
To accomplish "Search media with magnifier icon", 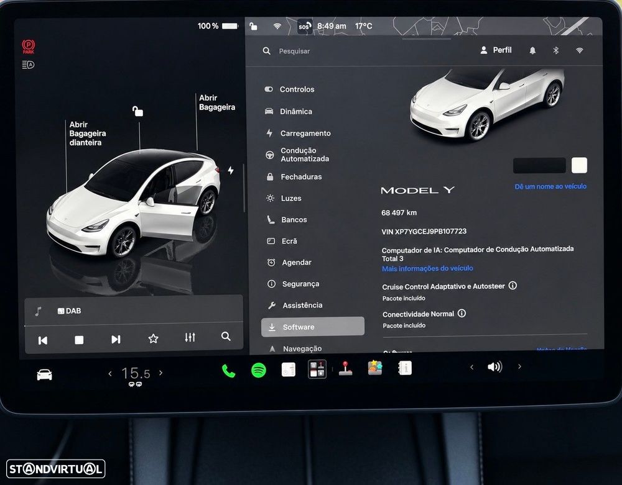I will (226, 337).
